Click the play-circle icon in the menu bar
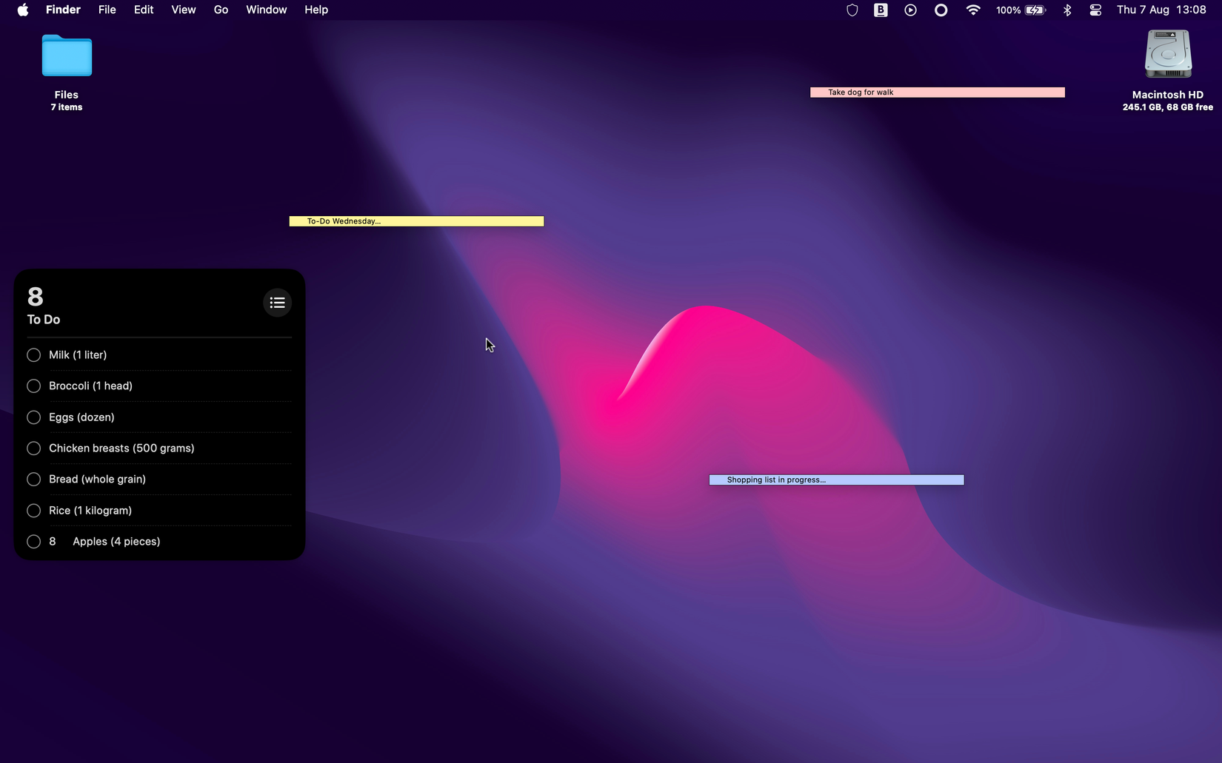Image resolution: width=1222 pixels, height=763 pixels. click(x=909, y=10)
